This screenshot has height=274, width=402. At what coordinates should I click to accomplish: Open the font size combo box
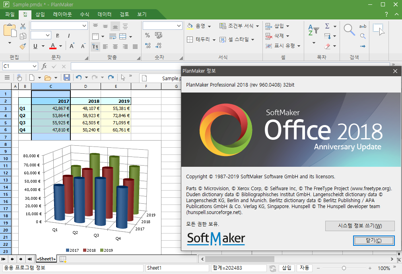pos(41,35)
